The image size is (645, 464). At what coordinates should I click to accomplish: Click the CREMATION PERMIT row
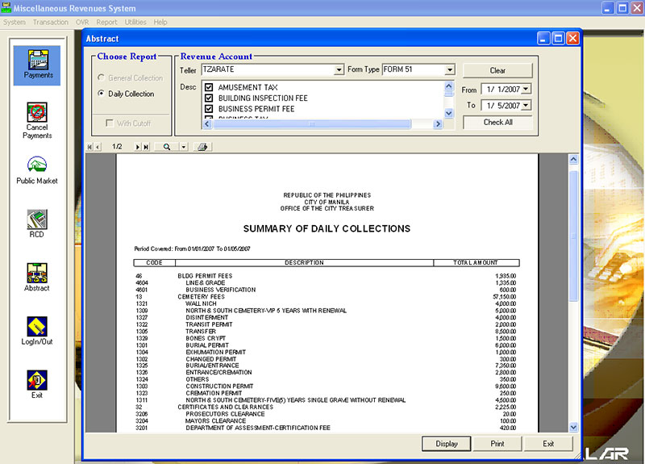tap(326, 393)
